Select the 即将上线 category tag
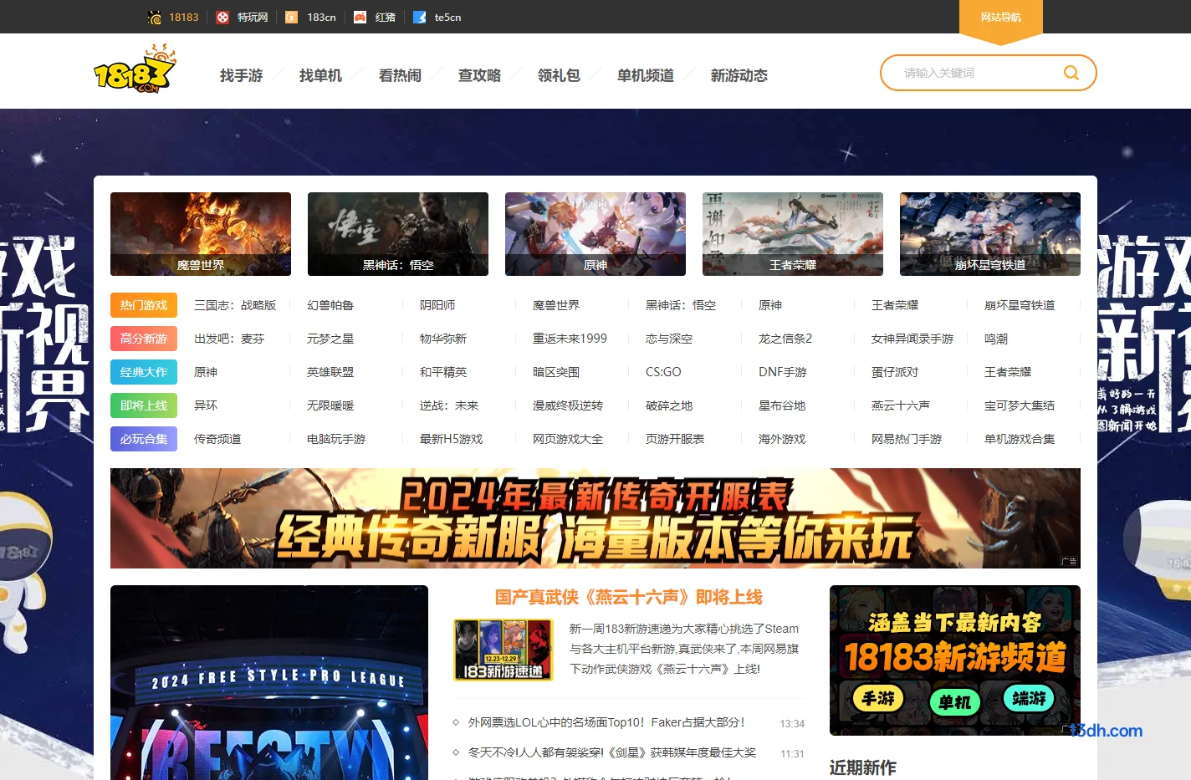The image size is (1191, 780). pyautogui.click(x=144, y=405)
